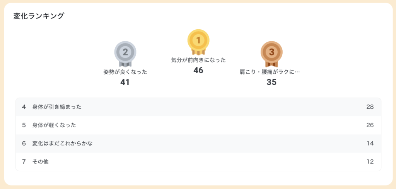Select the truncated 肩こり・腰痛がラクに… label
Screen dimensions: 396x189
click(x=270, y=72)
